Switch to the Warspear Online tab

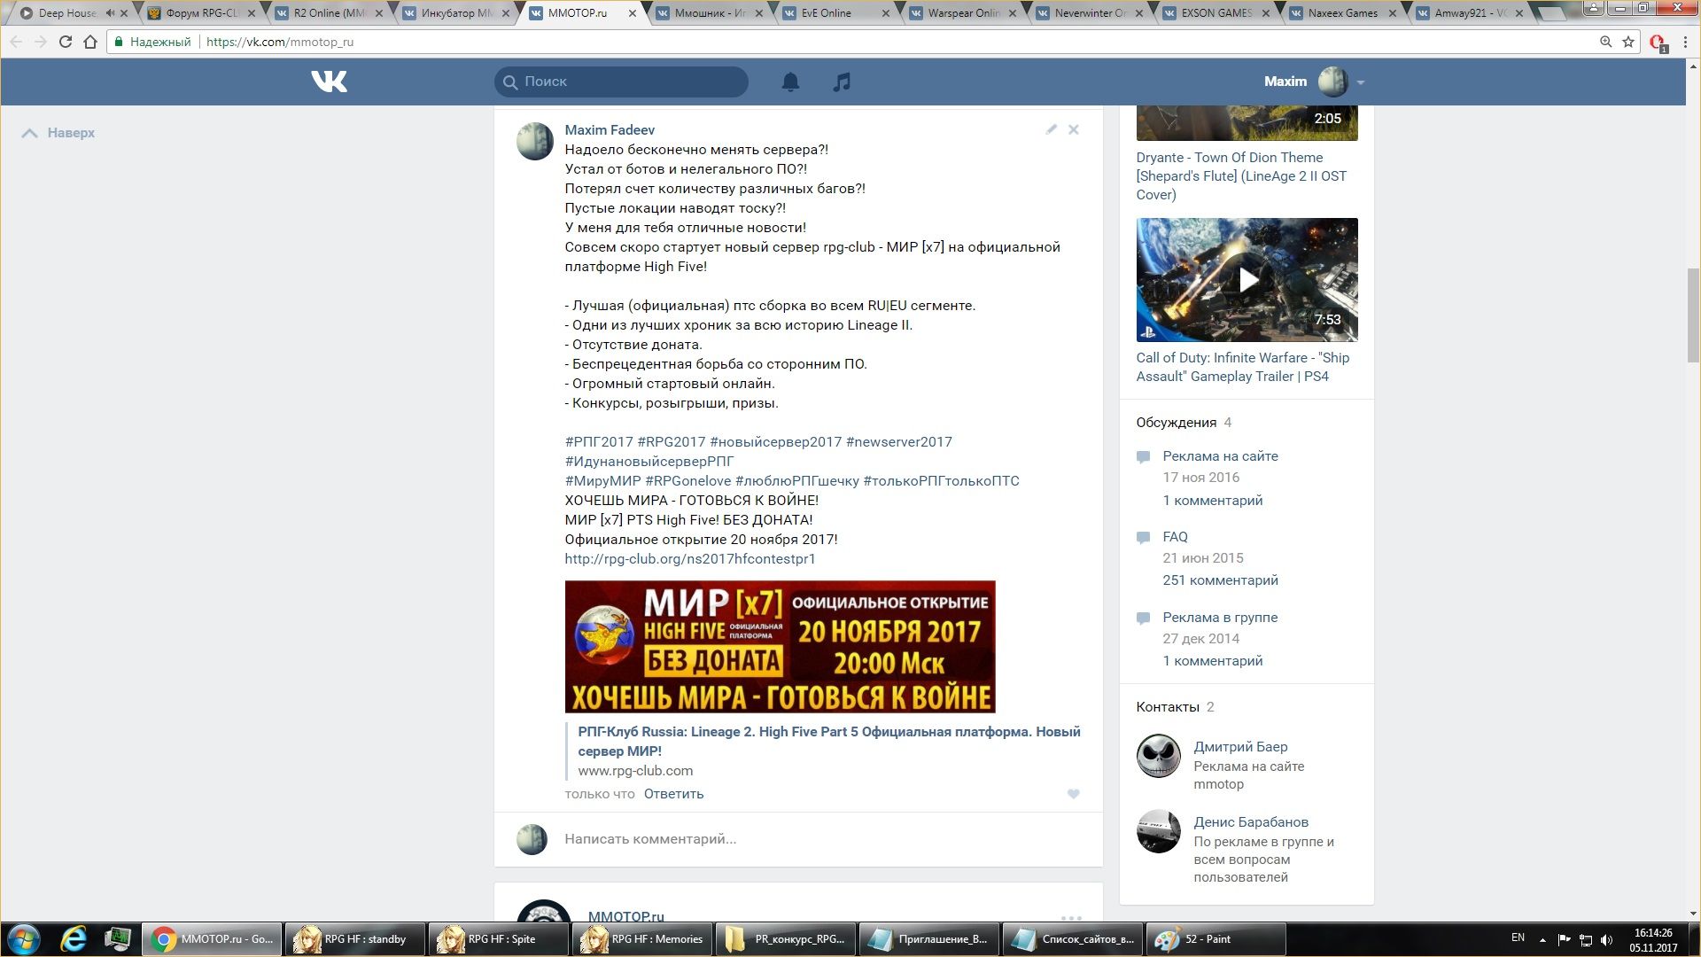coord(963,13)
